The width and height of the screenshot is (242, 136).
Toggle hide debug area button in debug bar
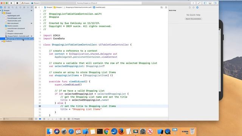pos(36,119)
